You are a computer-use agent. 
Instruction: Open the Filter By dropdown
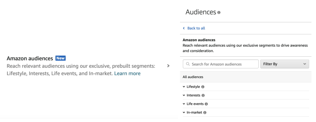click(285, 64)
